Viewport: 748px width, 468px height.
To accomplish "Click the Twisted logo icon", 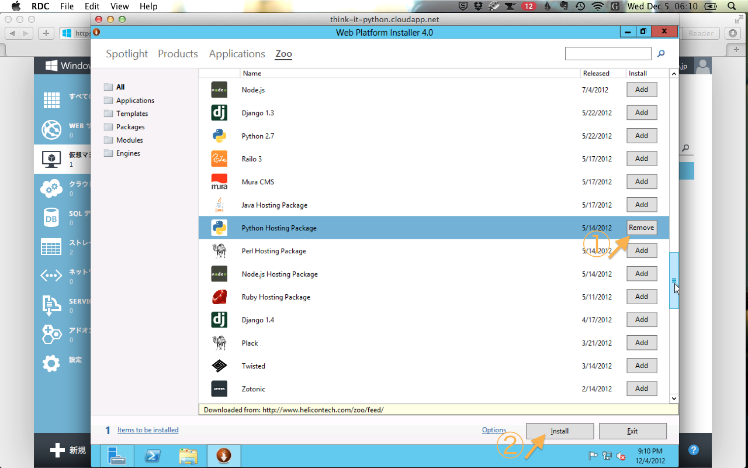I will pyautogui.click(x=219, y=366).
